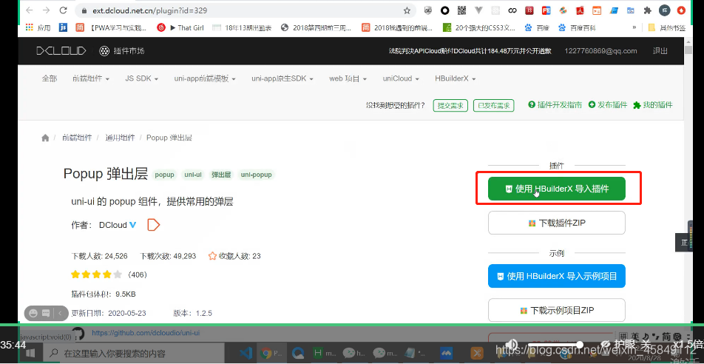Go back to previous page
The image size is (704, 364).
point(29,10)
